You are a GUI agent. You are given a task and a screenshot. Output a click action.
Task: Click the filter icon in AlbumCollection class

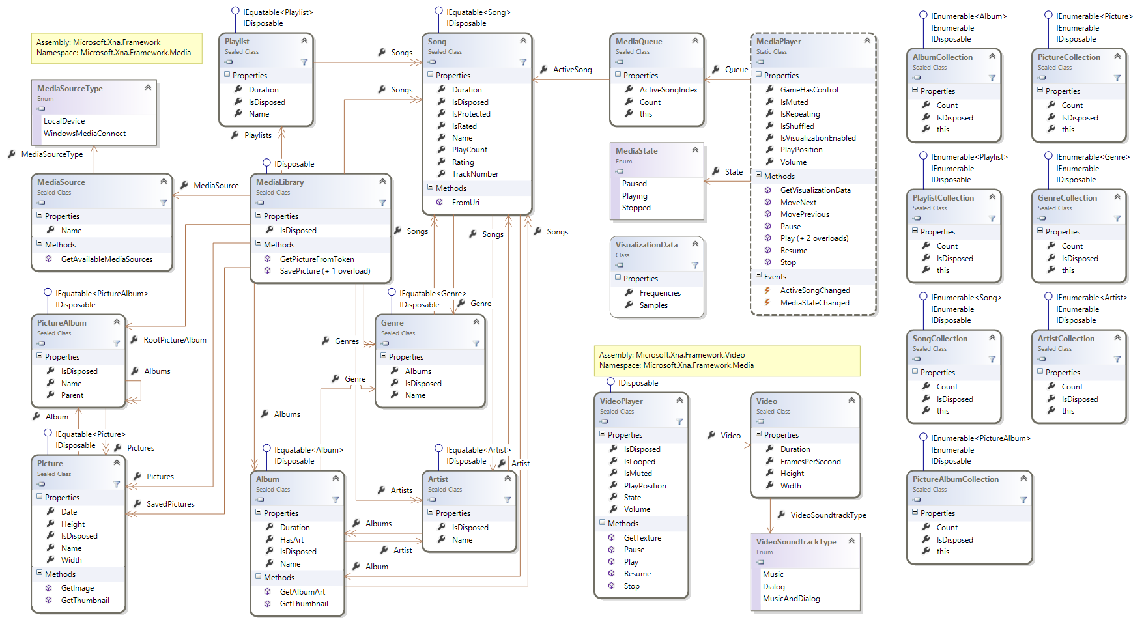[x=992, y=78]
